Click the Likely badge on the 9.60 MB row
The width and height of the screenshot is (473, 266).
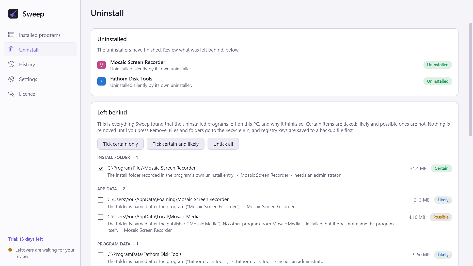click(443, 255)
